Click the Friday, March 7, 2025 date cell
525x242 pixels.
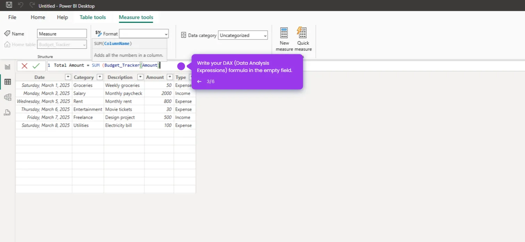(44, 117)
